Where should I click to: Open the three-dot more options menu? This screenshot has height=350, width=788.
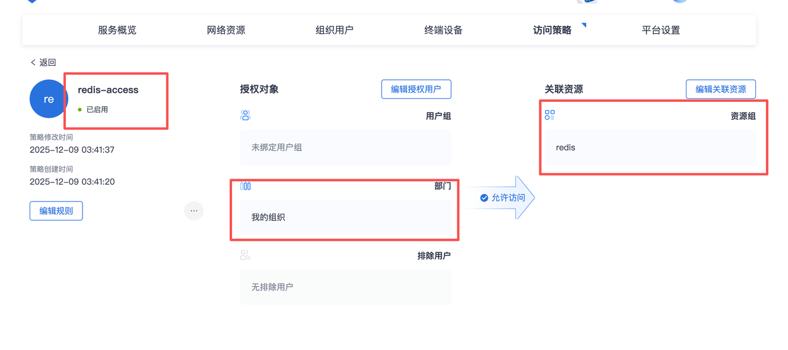194,211
